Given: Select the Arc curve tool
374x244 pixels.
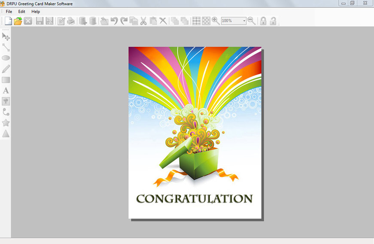Looking at the screenshot, I should pos(6,112).
